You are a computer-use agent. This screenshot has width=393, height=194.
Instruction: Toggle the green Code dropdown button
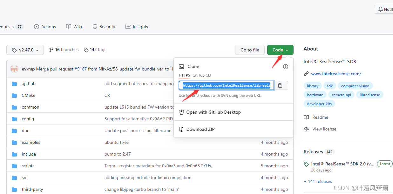280,50
